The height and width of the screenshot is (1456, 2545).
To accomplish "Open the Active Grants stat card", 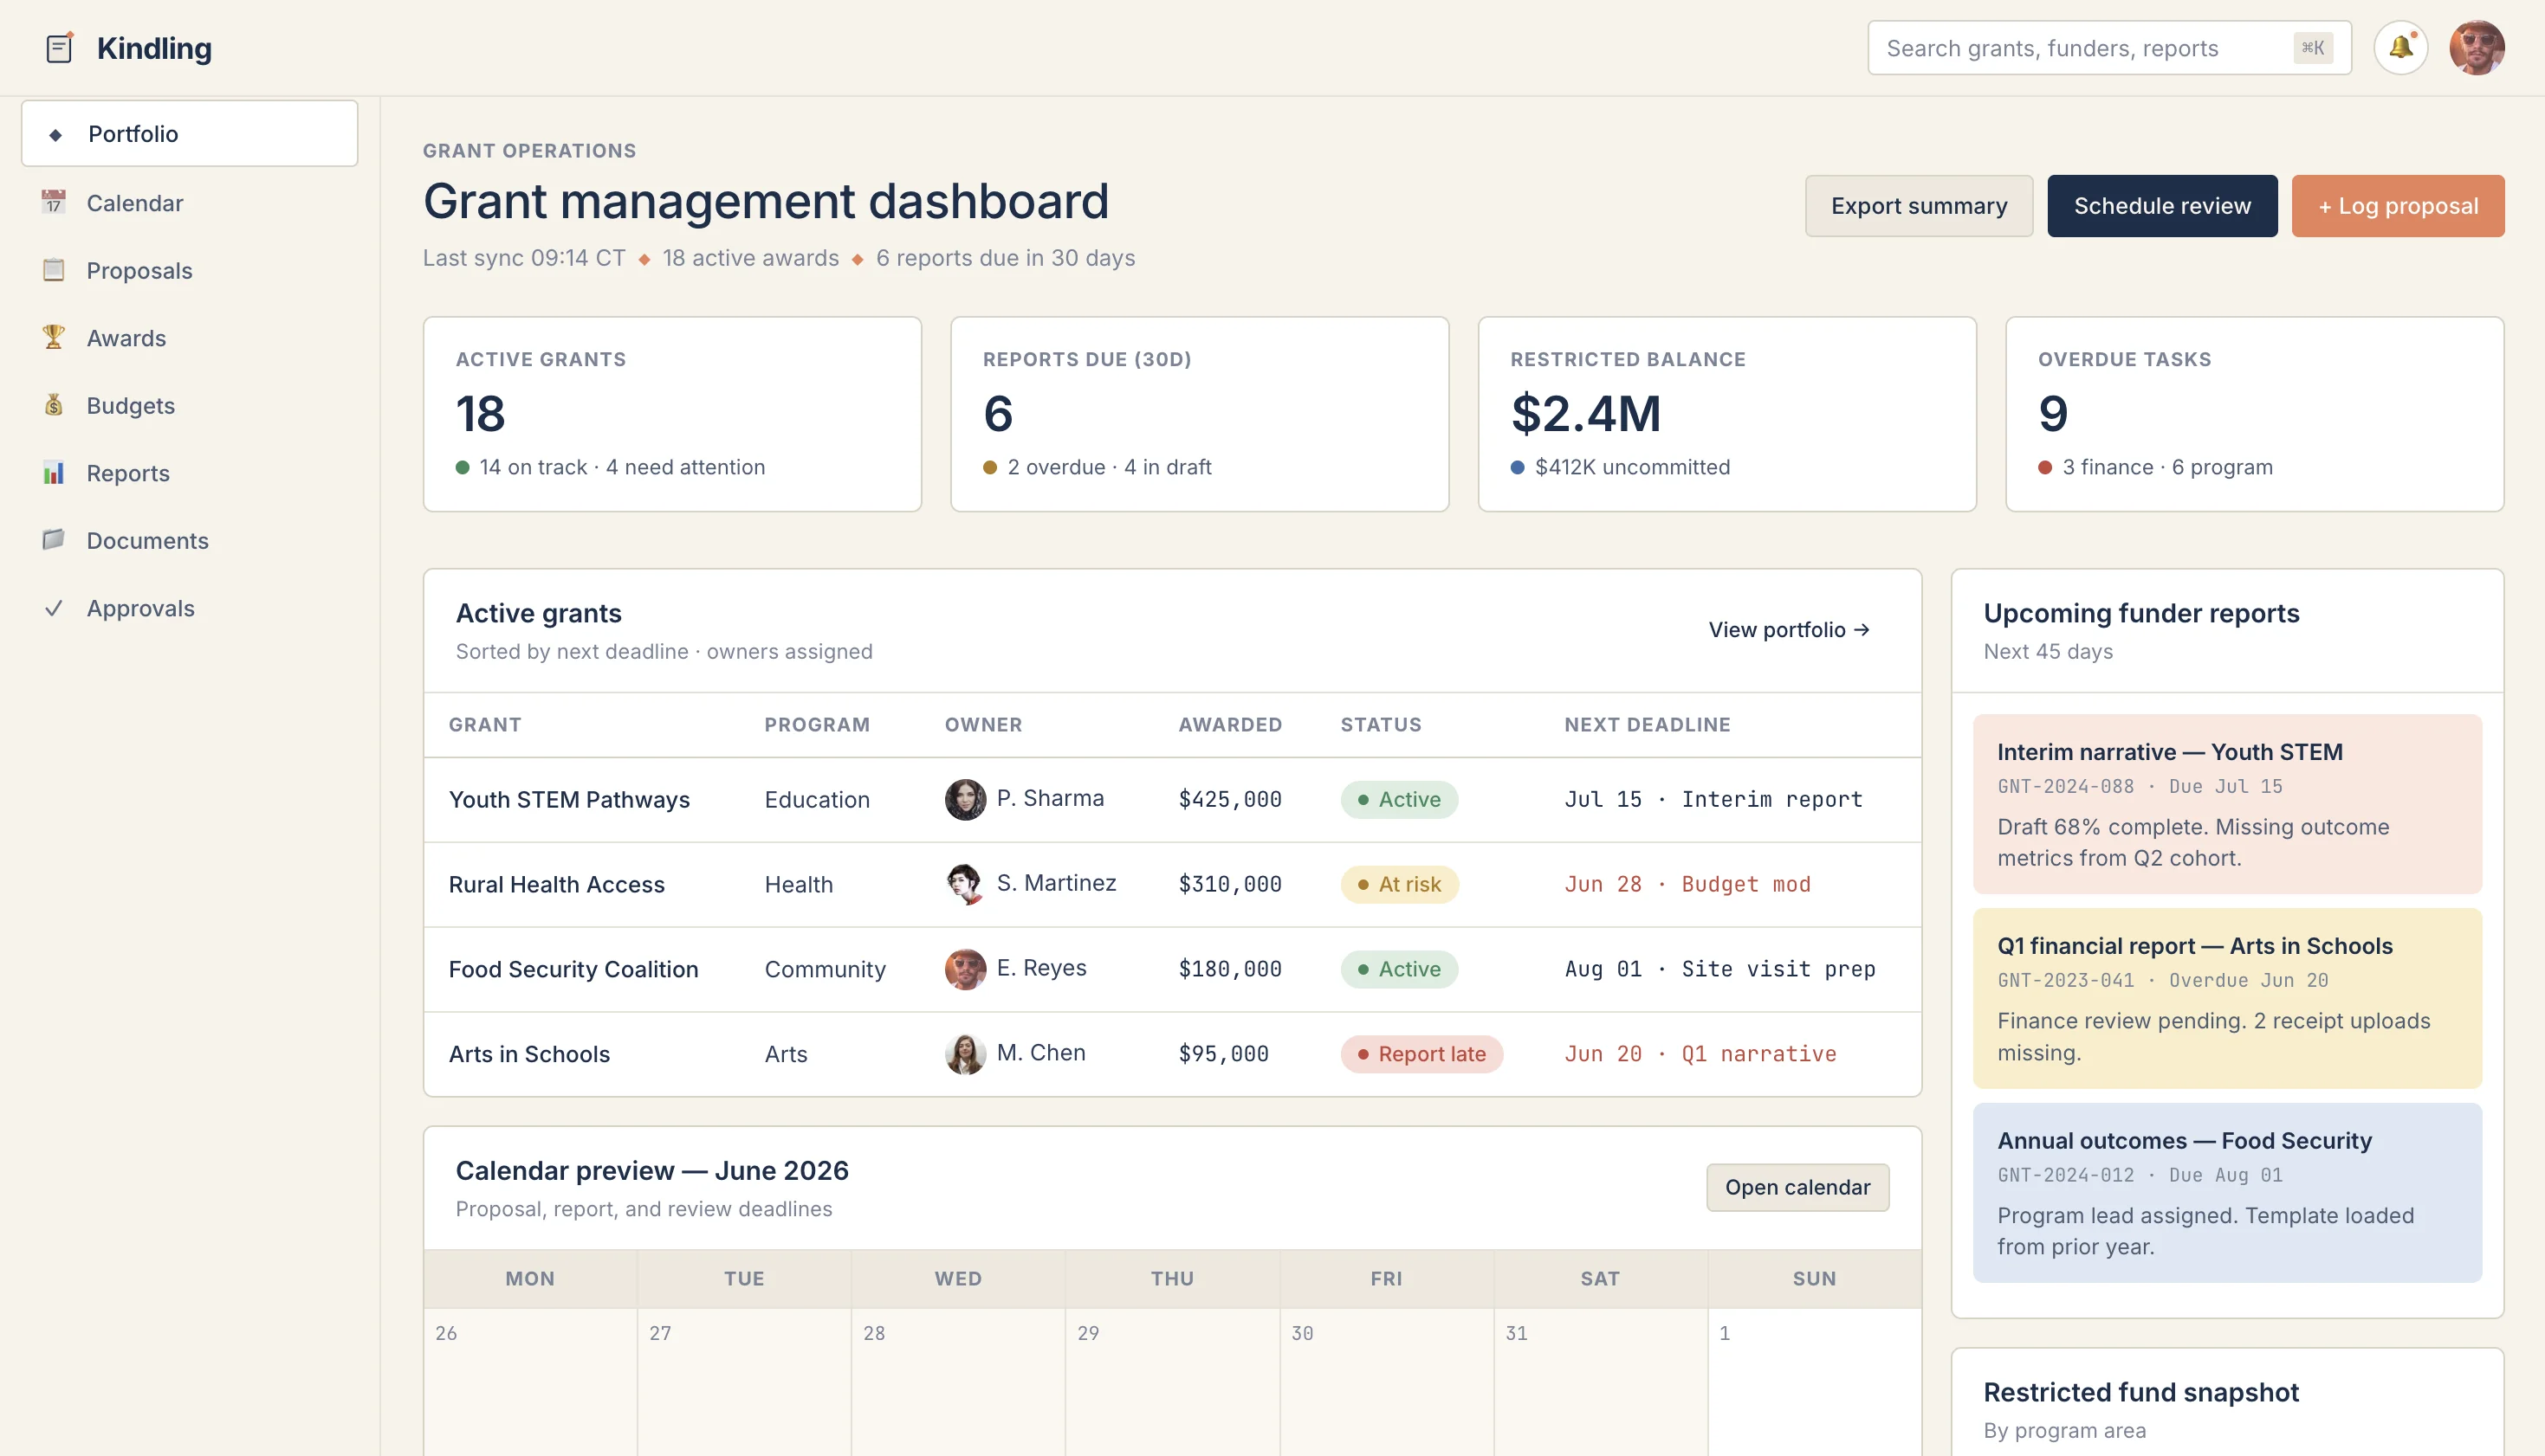I will click(x=672, y=414).
